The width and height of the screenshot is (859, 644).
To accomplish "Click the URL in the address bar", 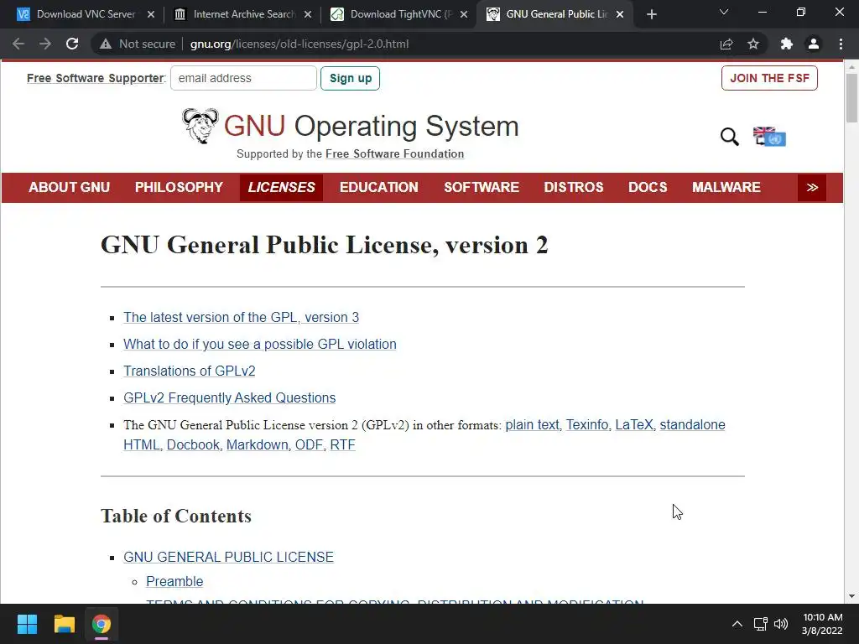I will tap(299, 44).
